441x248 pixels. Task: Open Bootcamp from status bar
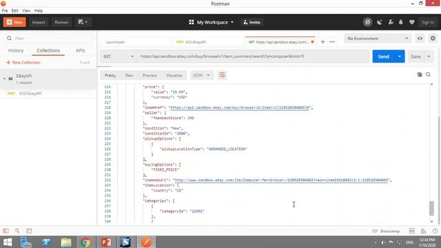pyautogui.click(x=386, y=231)
